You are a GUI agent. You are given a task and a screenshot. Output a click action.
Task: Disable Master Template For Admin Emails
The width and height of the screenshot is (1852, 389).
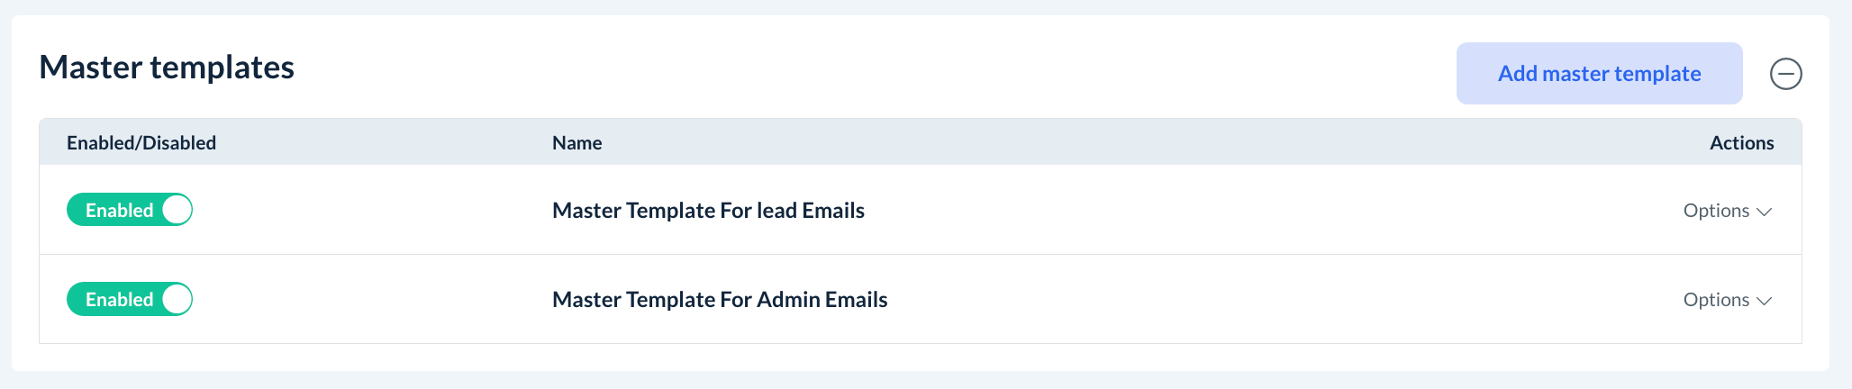click(x=130, y=299)
